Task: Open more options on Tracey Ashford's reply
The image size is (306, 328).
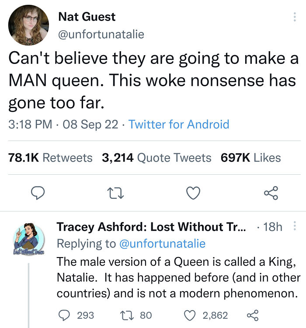Action: tap(294, 226)
